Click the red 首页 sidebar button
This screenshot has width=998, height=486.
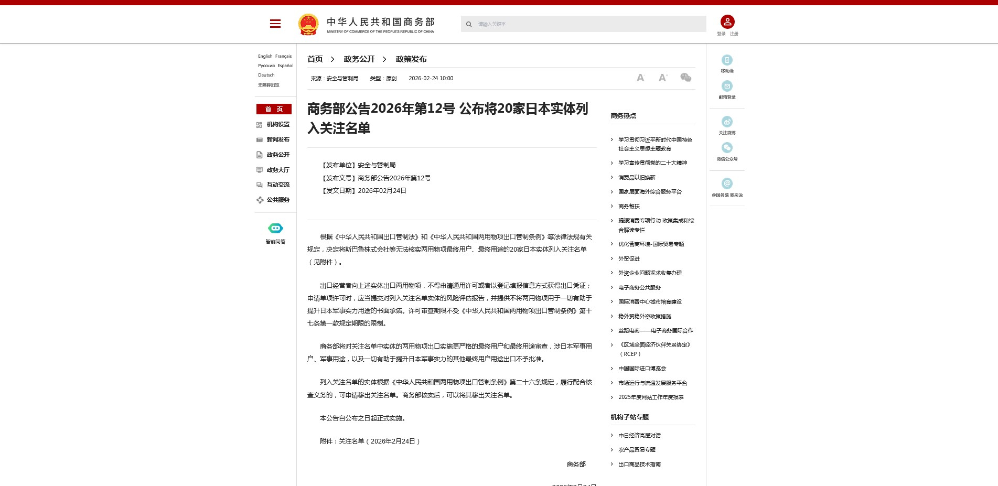click(x=274, y=109)
